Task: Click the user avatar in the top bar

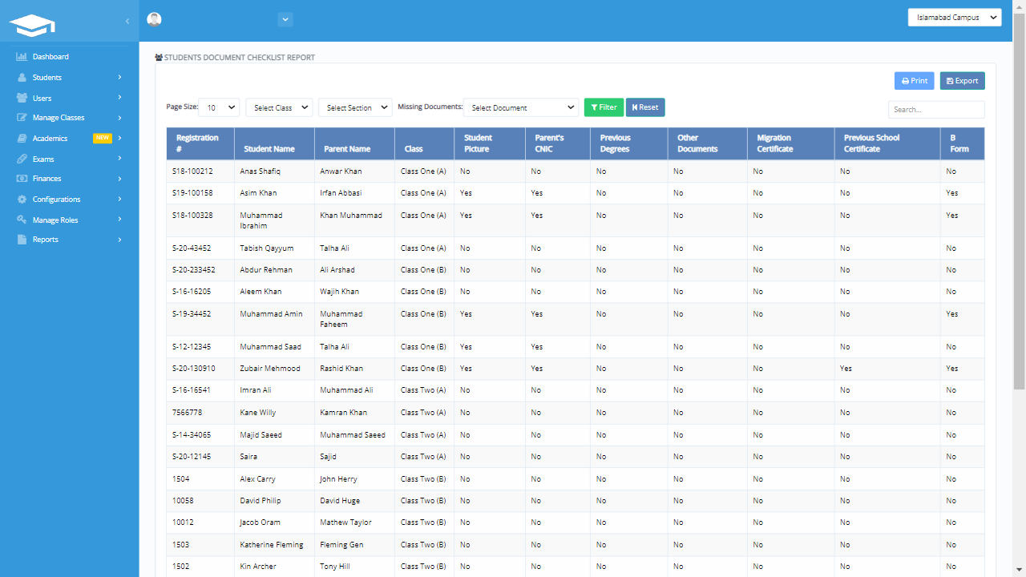Action: (x=154, y=18)
